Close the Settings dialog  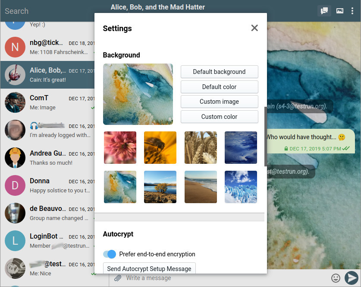point(254,28)
